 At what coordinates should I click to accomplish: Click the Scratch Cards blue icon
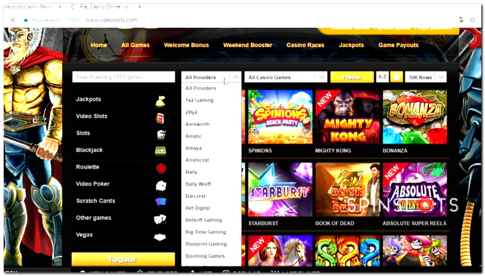[x=160, y=202]
